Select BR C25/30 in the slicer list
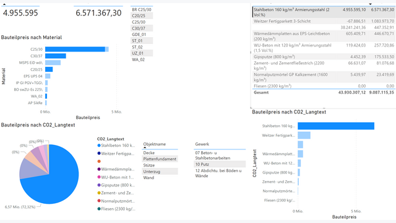Screen dimensions: 396x223 click(142, 10)
